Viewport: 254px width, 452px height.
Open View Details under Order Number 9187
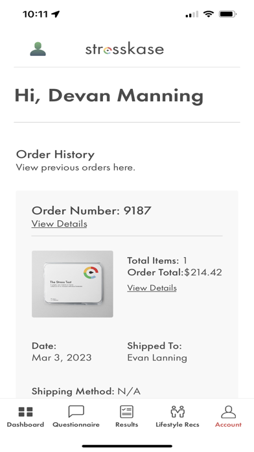click(x=59, y=223)
